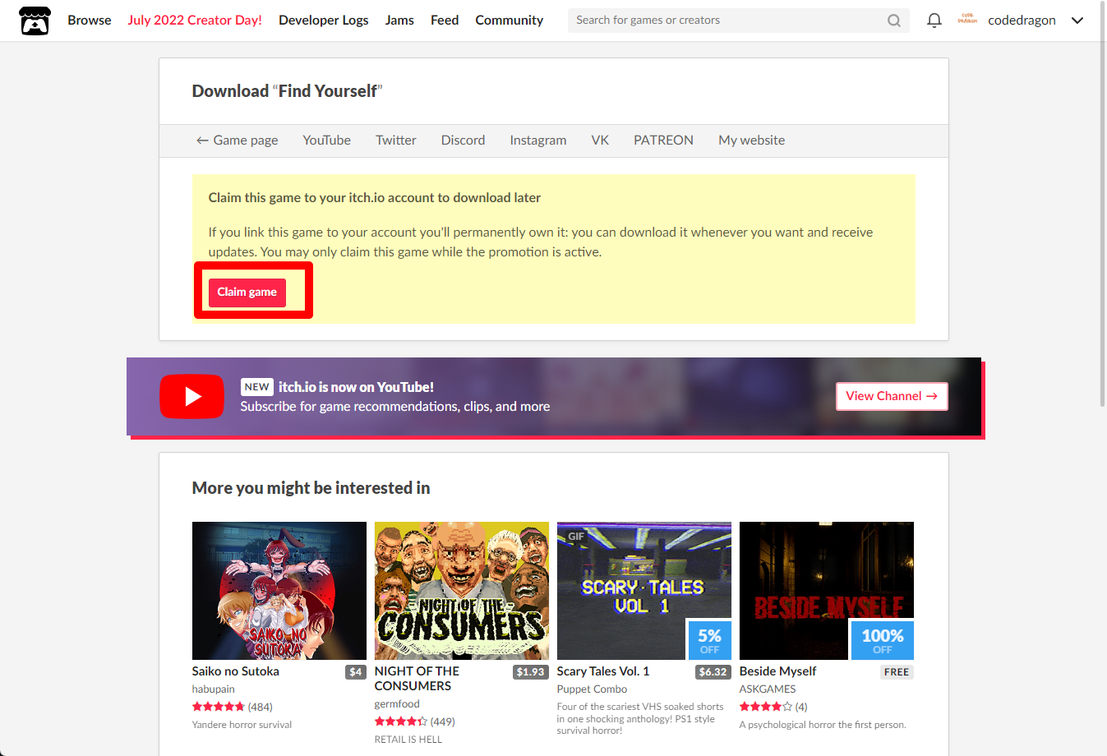The height and width of the screenshot is (756, 1107).
Task: Click "RETAIL IS HELL" description text
Action: (408, 740)
